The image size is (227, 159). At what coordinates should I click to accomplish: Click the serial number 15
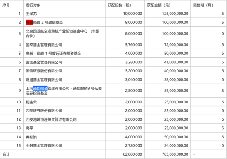[19, 146]
